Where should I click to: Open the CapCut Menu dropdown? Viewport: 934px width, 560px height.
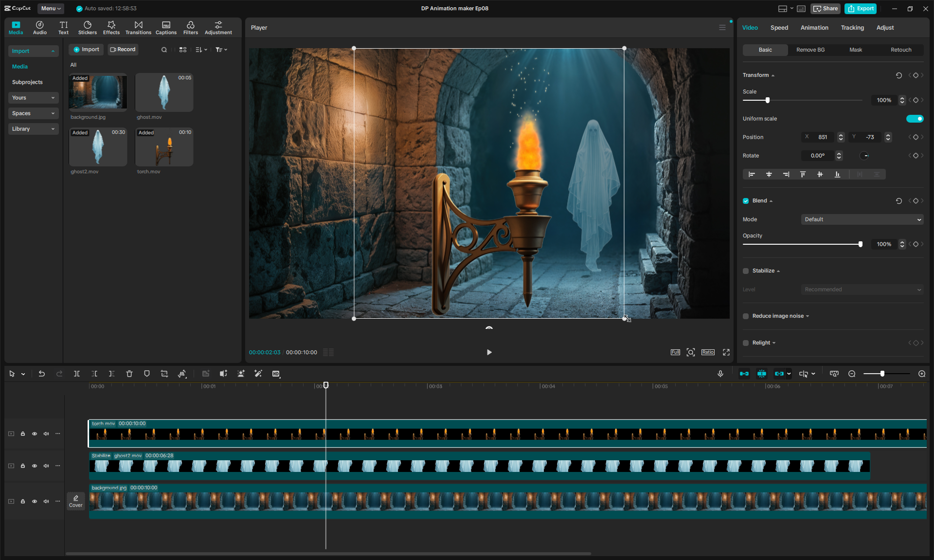(x=51, y=8)
